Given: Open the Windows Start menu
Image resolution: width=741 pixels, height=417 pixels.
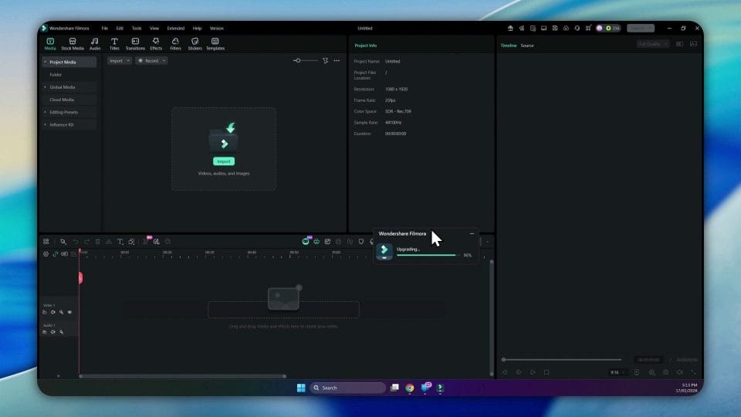Looking at the screenshot, I should coord(301,388).
